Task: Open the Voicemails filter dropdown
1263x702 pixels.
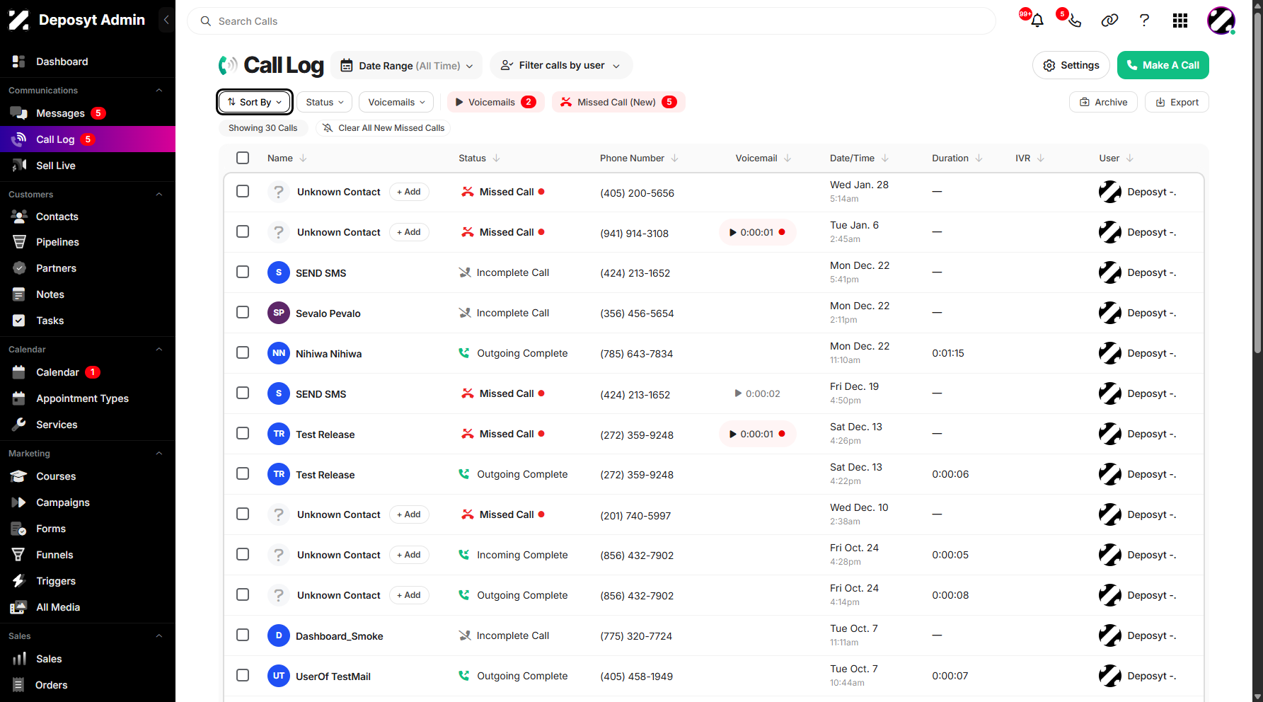Action: 396,102
